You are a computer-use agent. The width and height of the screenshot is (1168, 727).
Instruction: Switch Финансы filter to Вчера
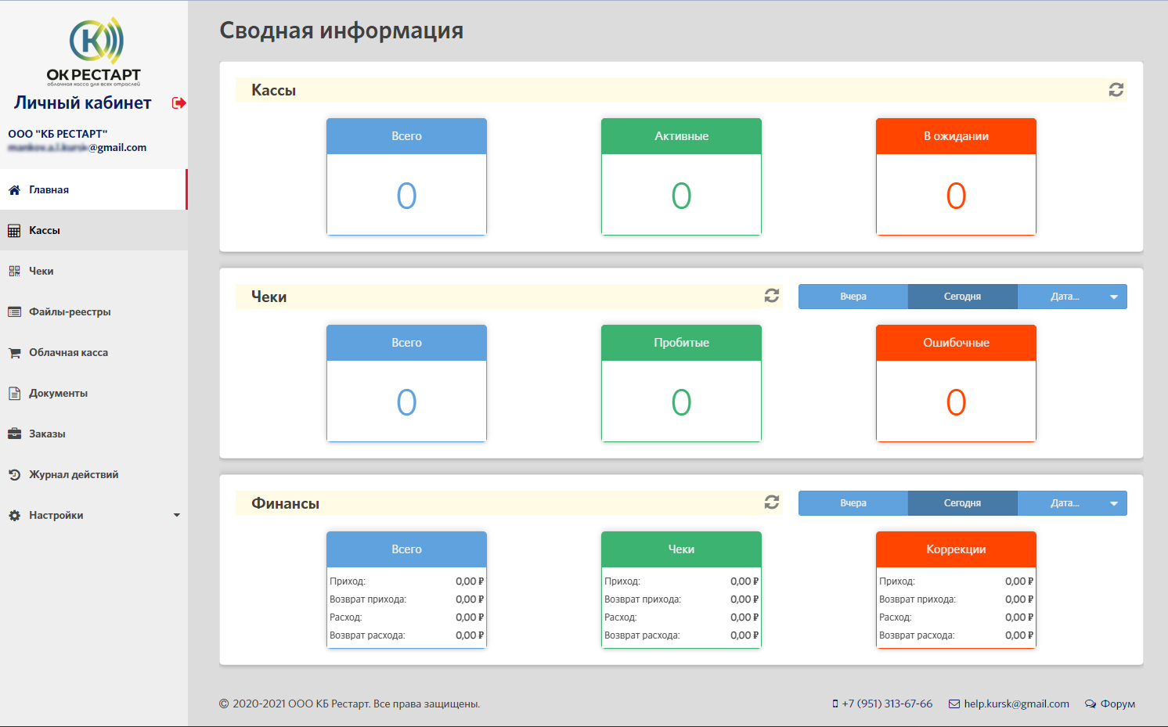coord(853,502)
